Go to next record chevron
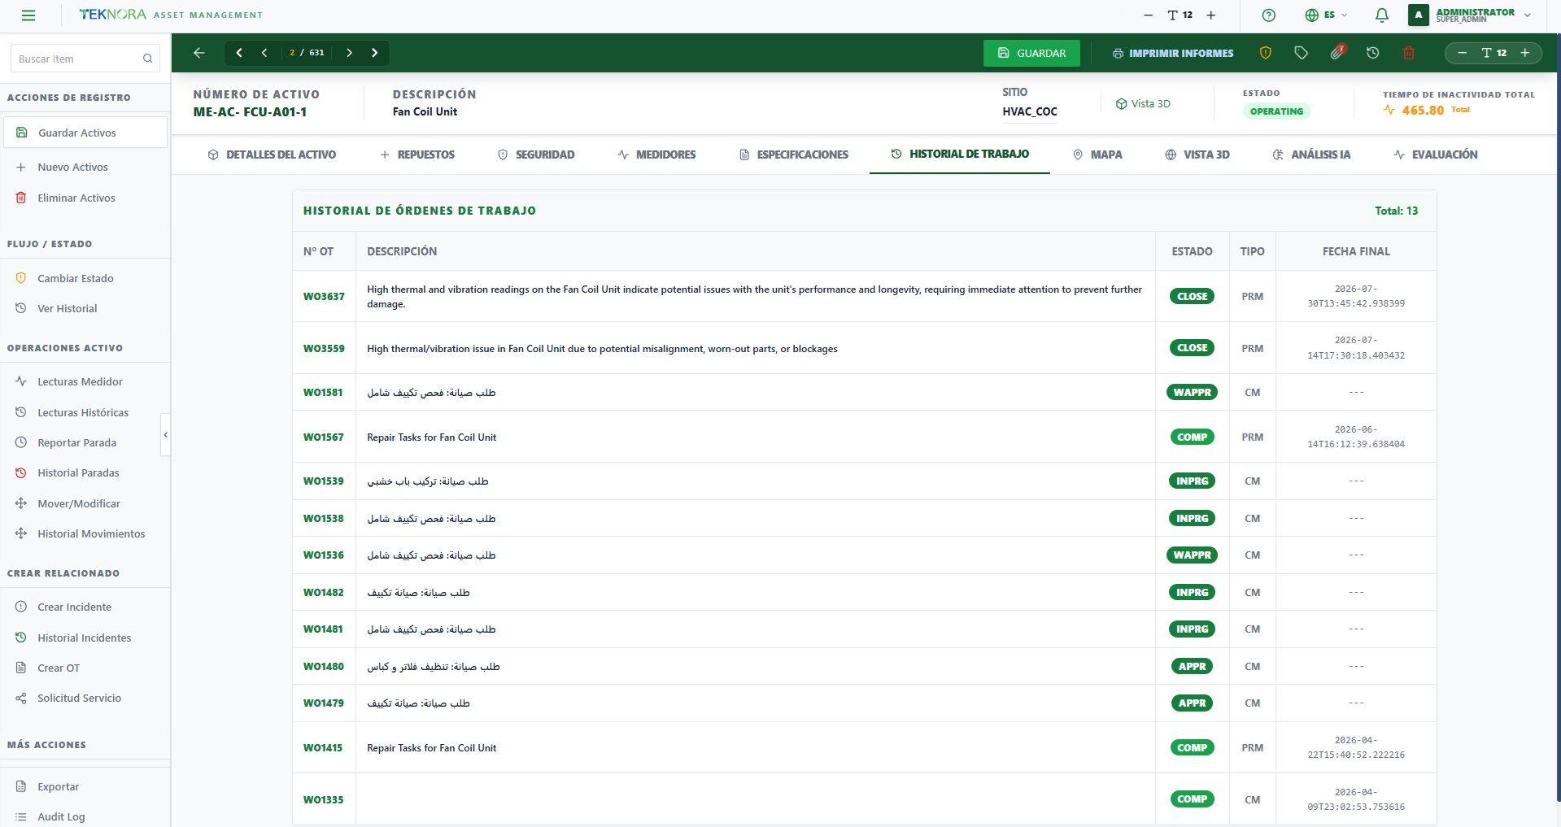This screenshot has height=827, width=1561. coord(349,53)
